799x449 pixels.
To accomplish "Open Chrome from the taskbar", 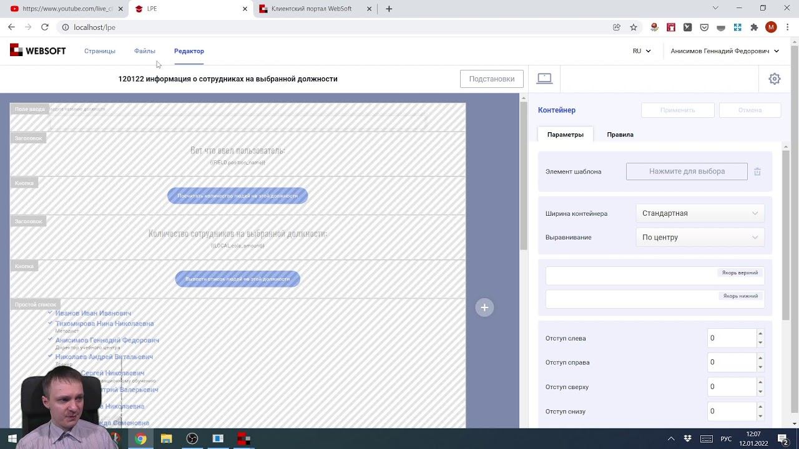I will (141, 439).
